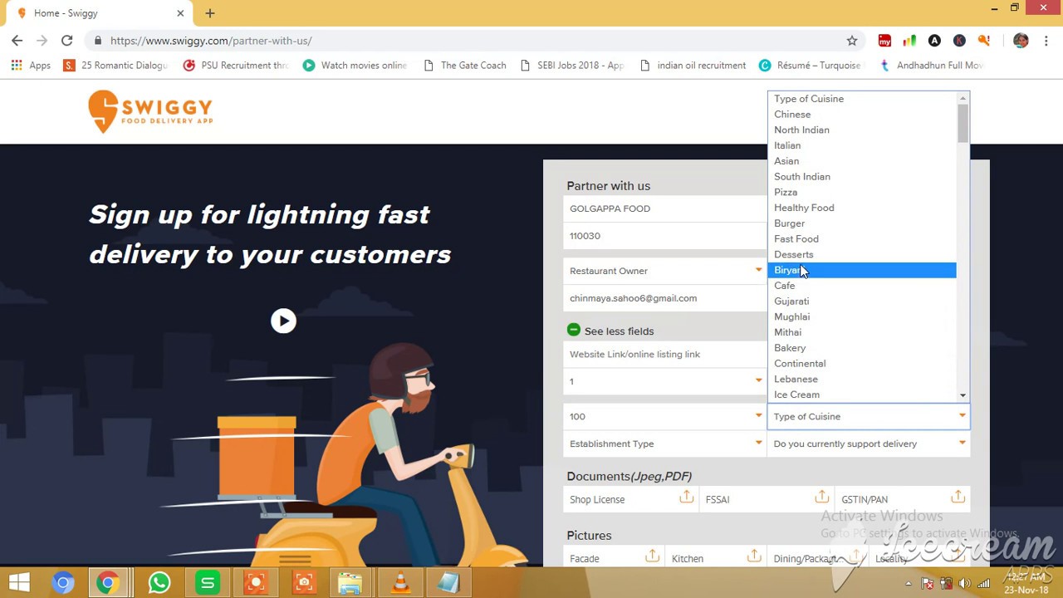Close the Home - Swiggy tab
Screen dimensions: 1063x598
(x=180, y=13)
